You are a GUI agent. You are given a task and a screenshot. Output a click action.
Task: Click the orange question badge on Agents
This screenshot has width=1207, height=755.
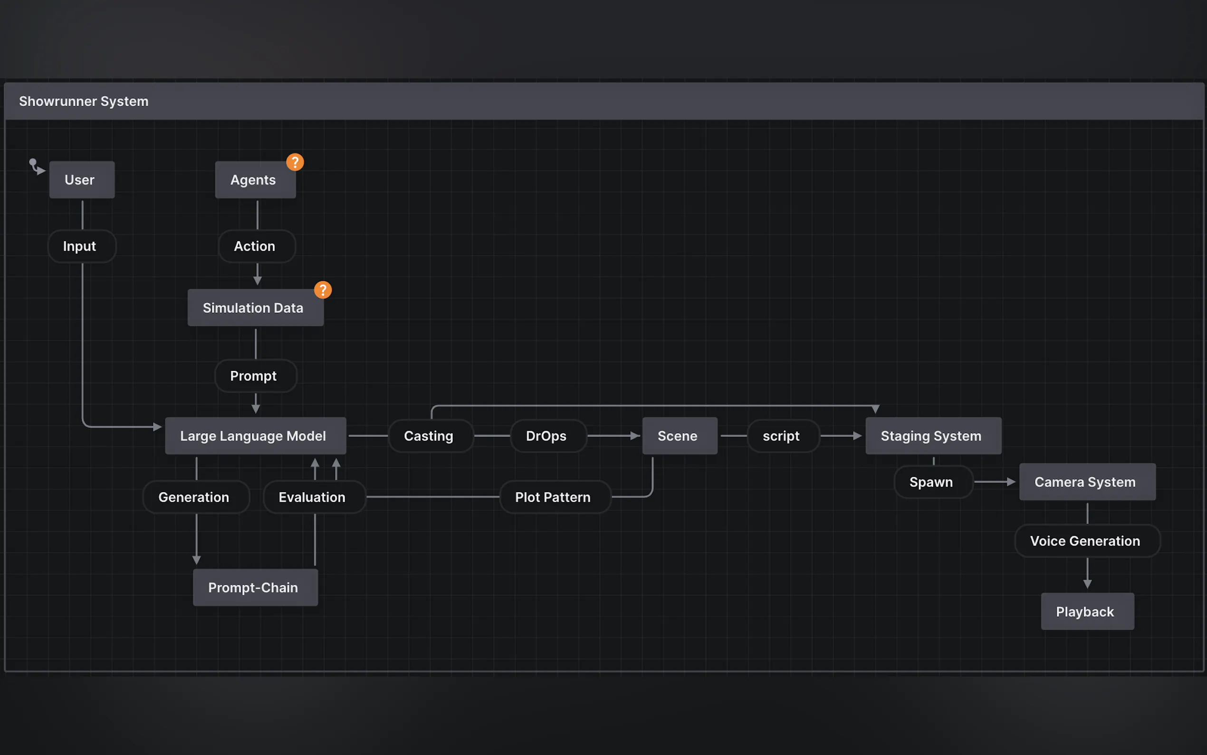[x=295, y=162]
